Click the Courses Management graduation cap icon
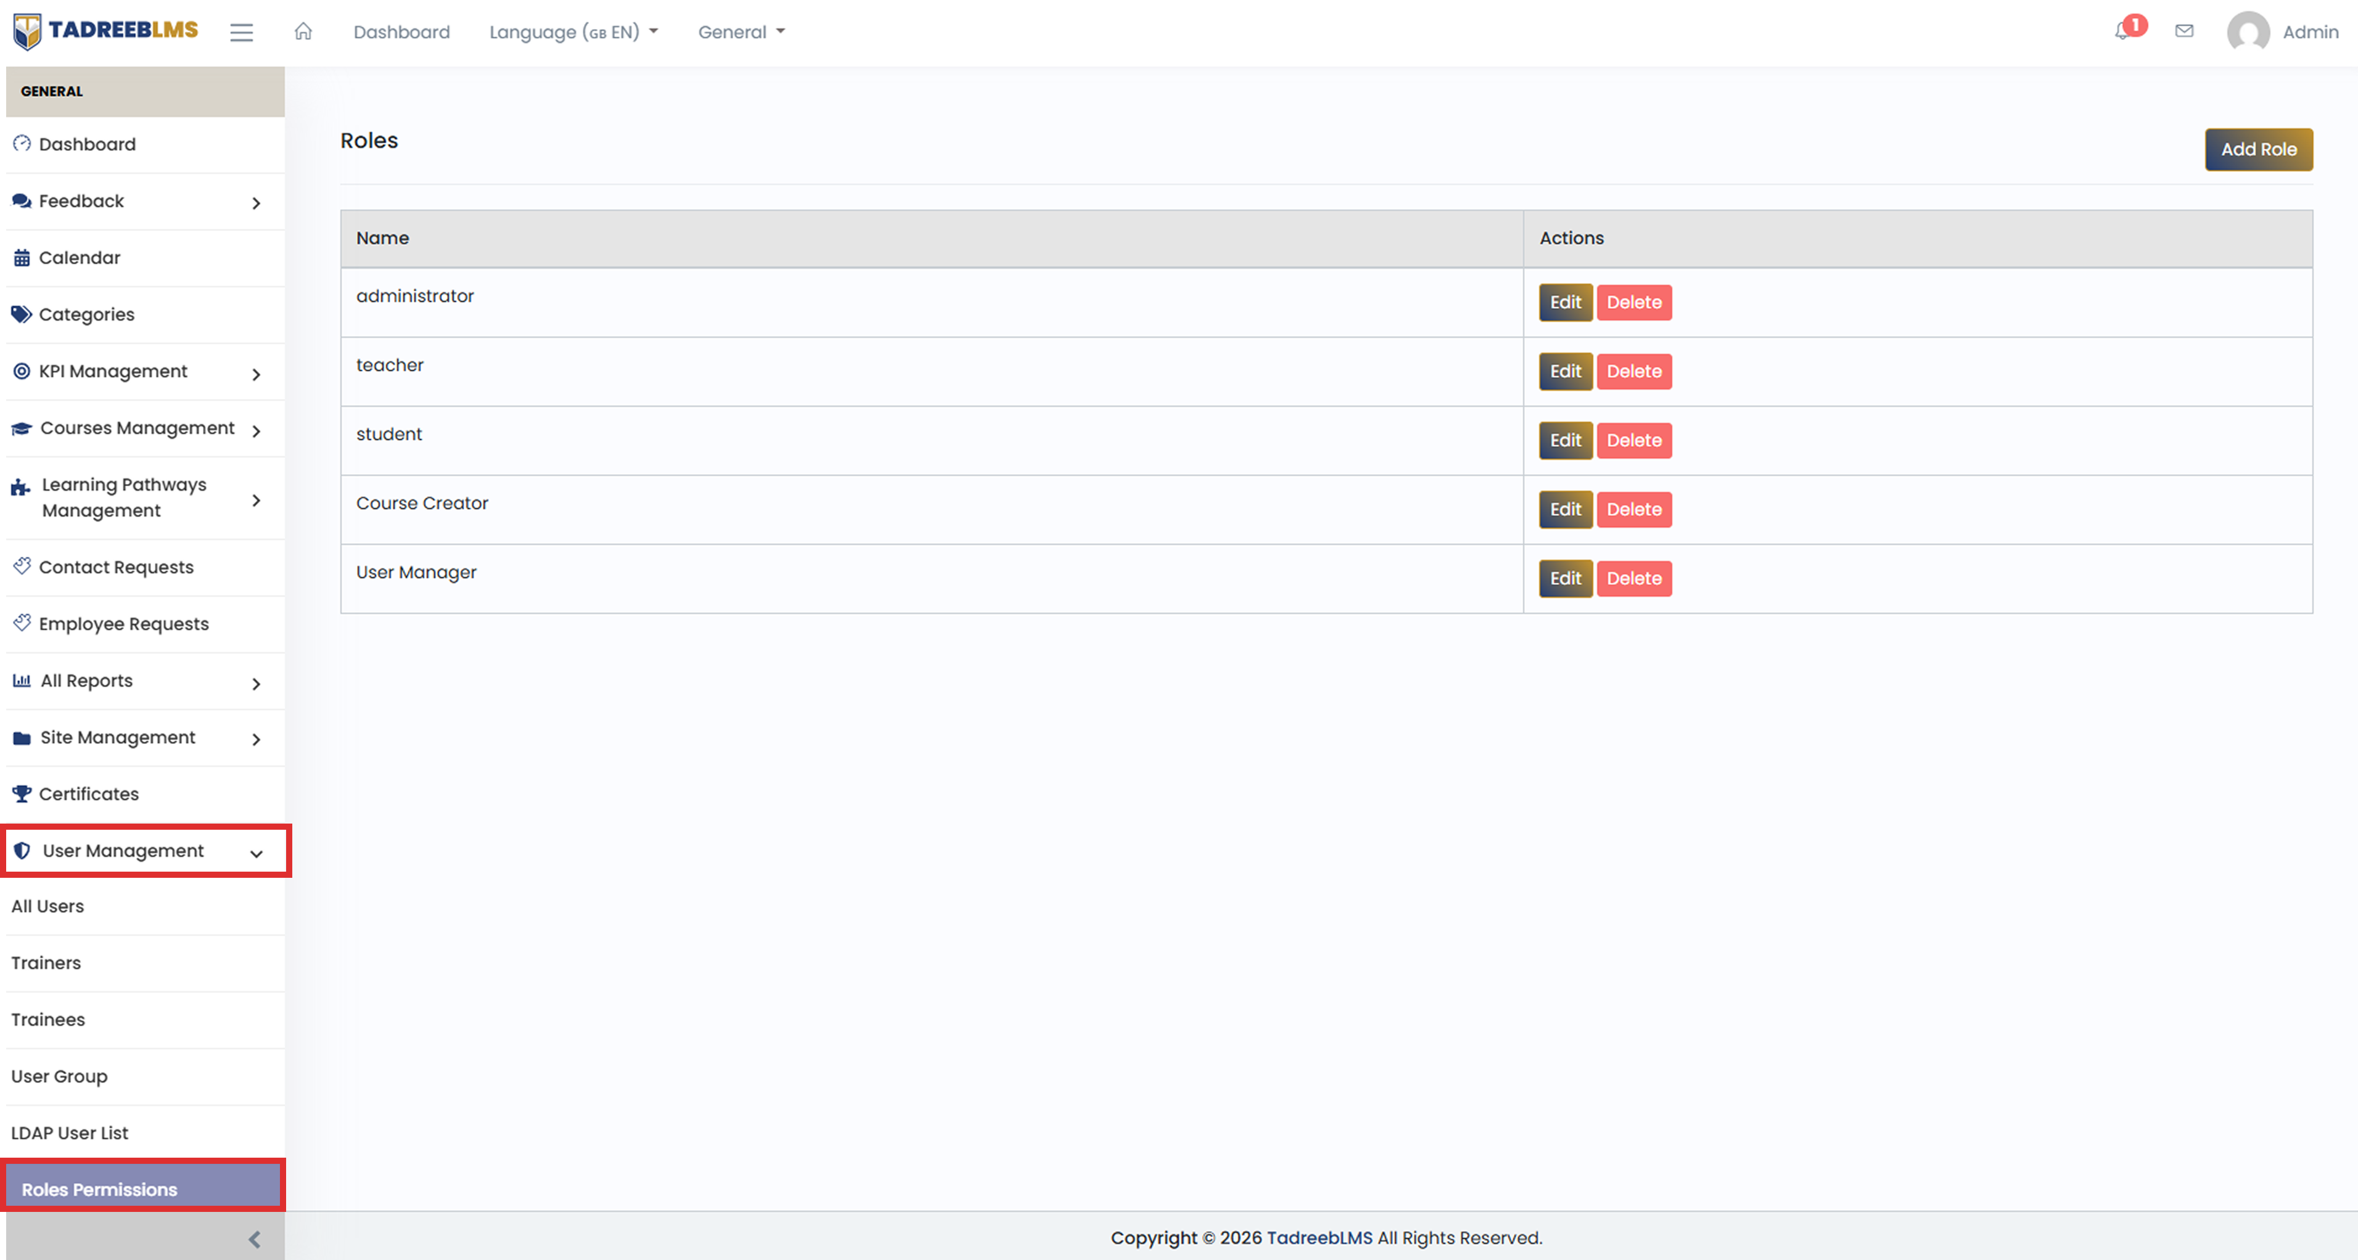The image size is (2358, 1260). [22, 428]
